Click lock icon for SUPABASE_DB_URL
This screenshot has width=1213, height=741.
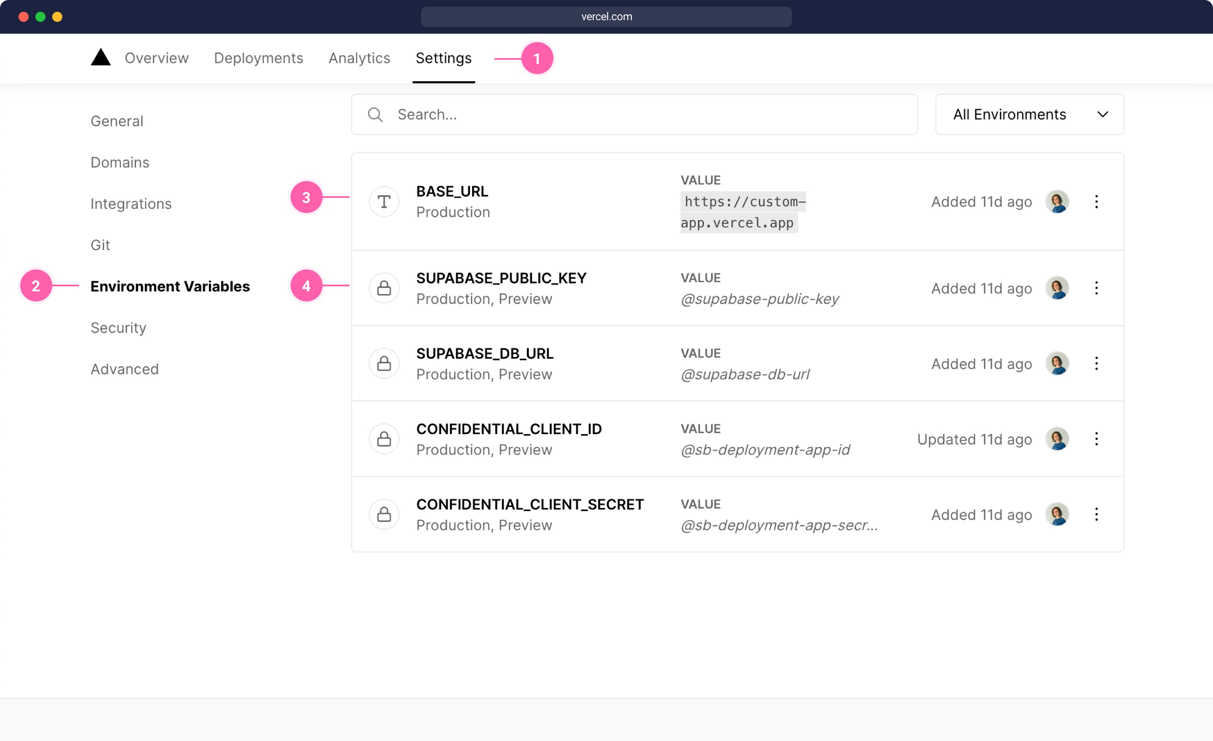[x=384, y=364]
